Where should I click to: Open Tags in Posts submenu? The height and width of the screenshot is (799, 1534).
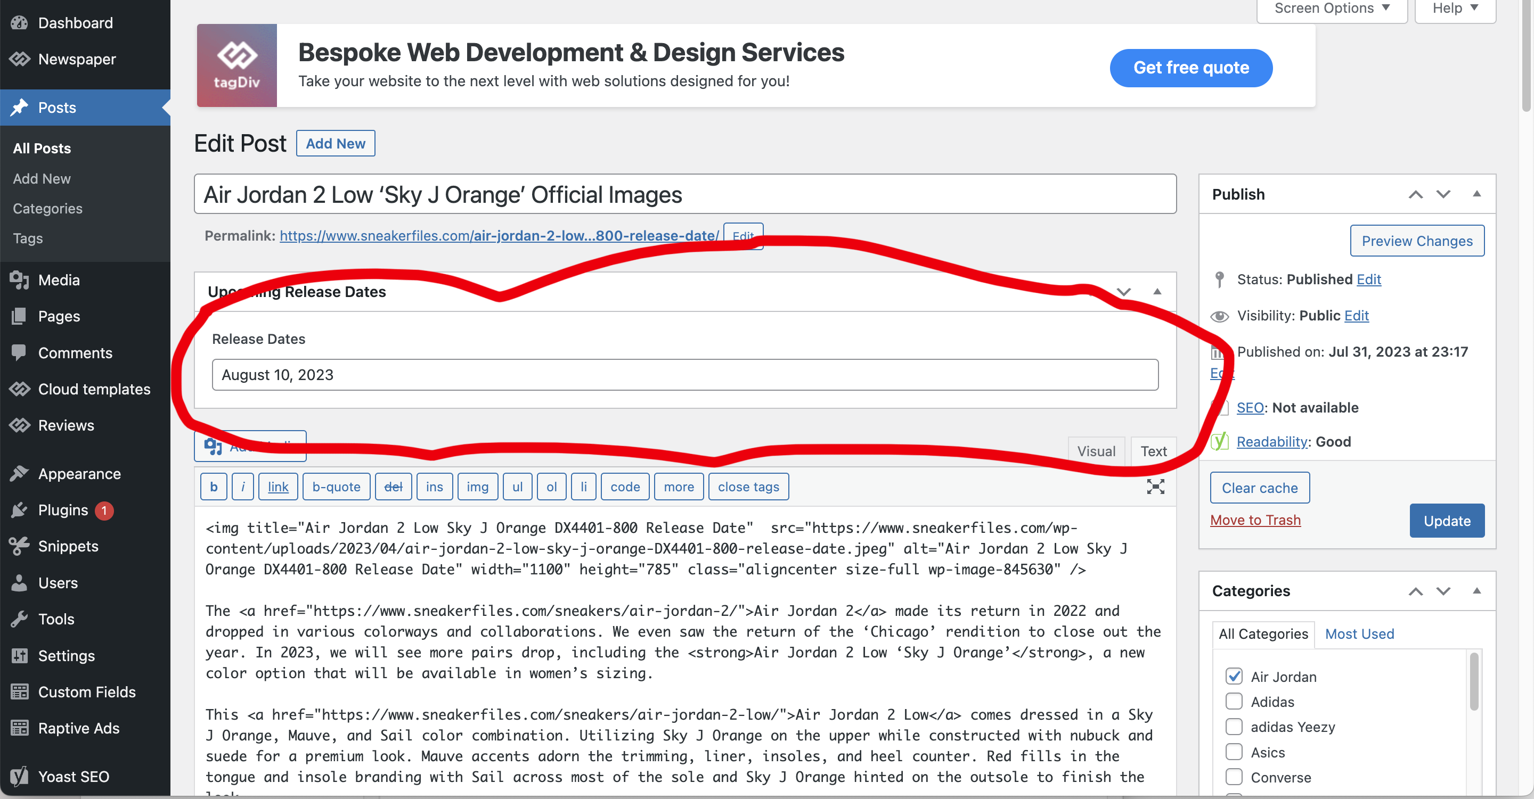pos(27,238)
